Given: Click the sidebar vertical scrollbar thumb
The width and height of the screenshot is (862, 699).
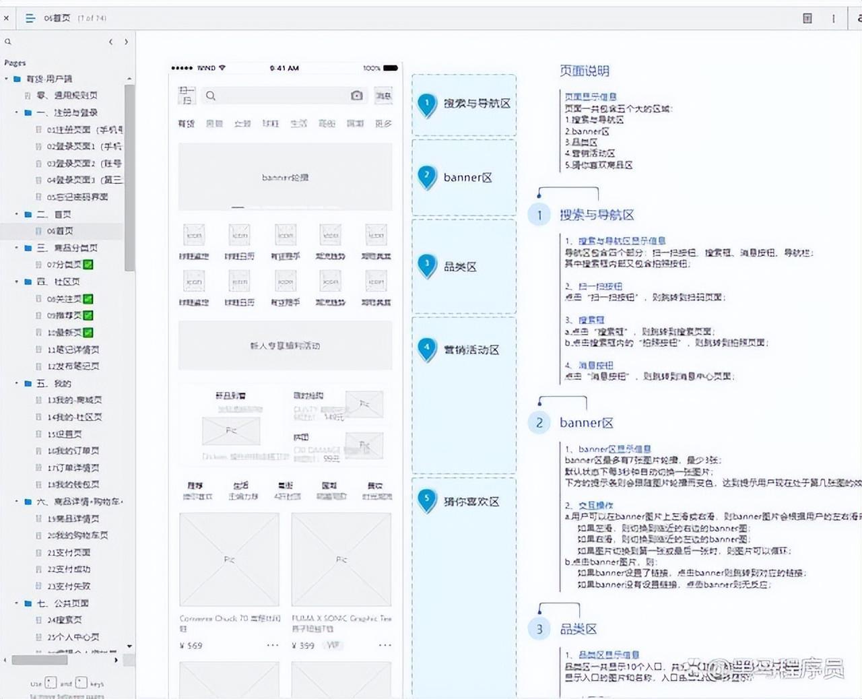Looking at the screenshot, I should point(129,177).
